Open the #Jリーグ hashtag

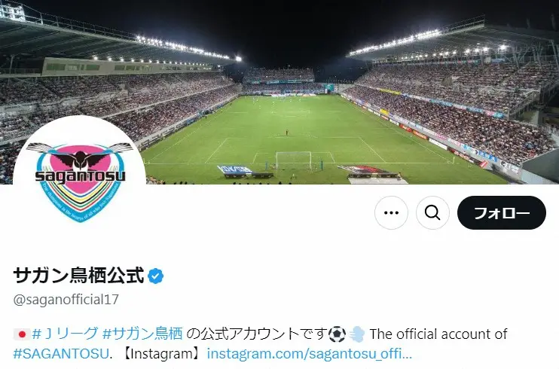(65, 334)
